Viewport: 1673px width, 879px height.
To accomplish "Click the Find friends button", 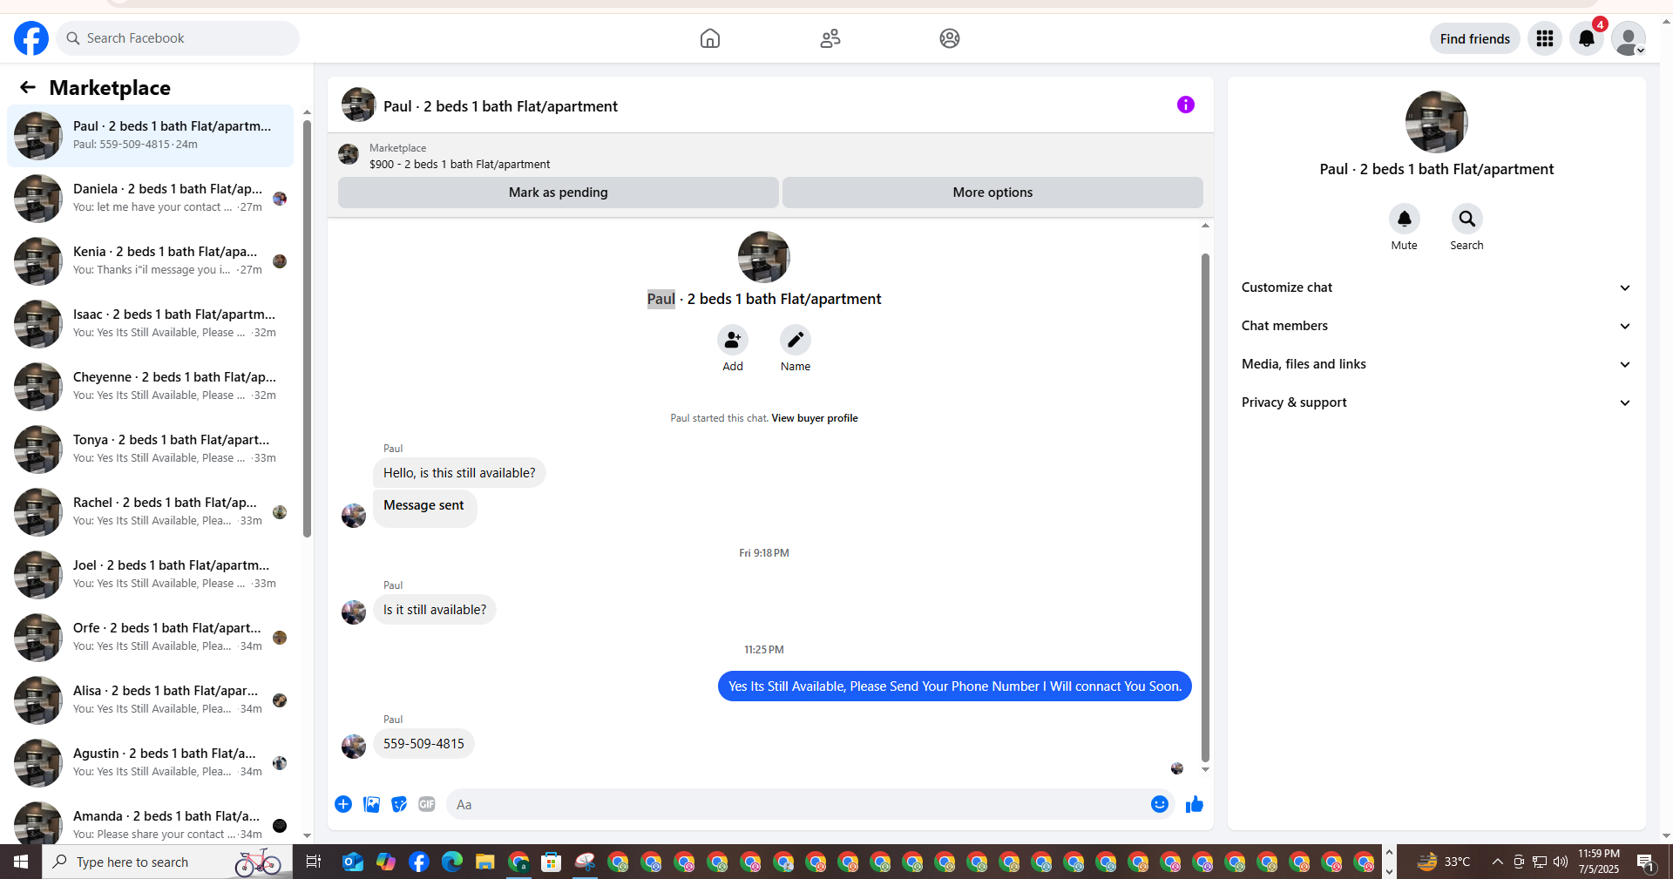I will 1475,38.
